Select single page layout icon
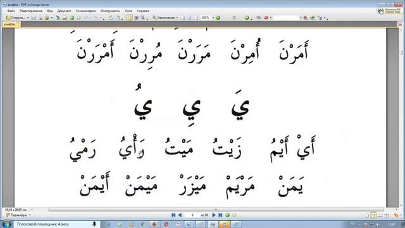405x228 pixels. coord(366,215)
